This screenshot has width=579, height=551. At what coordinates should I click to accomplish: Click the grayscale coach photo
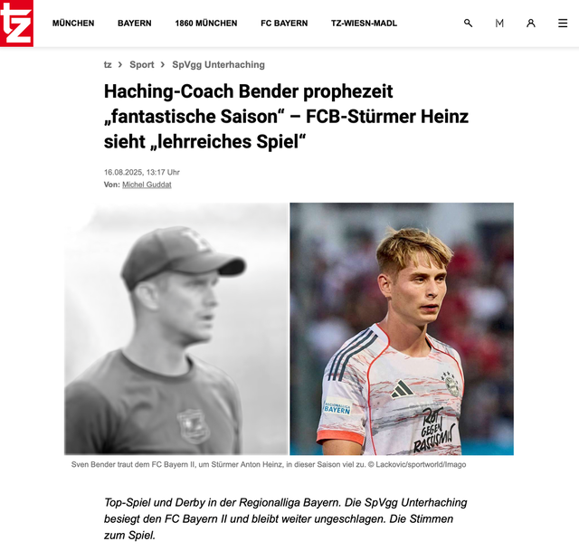(176, 328)
